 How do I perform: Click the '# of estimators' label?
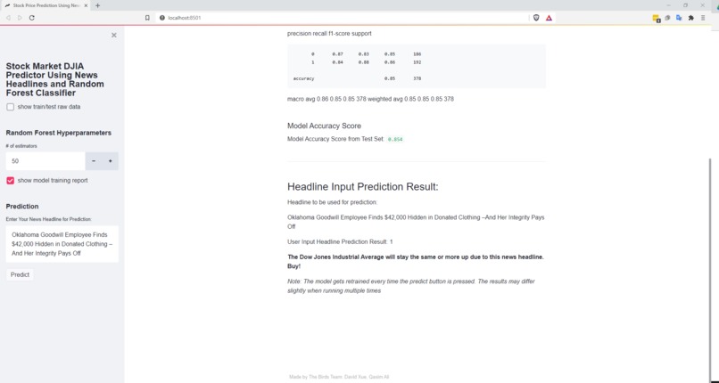(21, 146)
